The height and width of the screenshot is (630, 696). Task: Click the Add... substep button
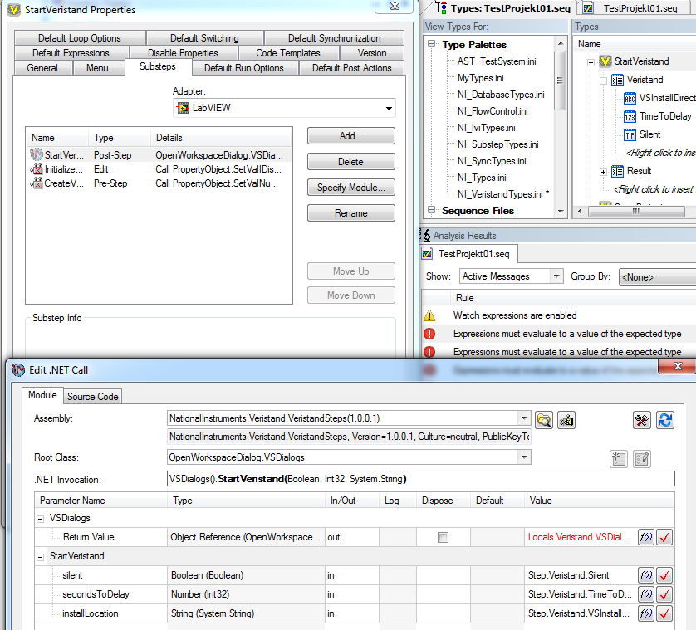coord(350,136)
